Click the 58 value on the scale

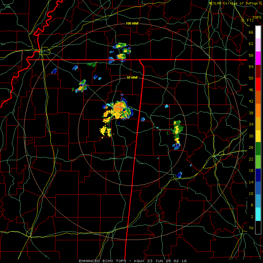(x=251, y=55)
